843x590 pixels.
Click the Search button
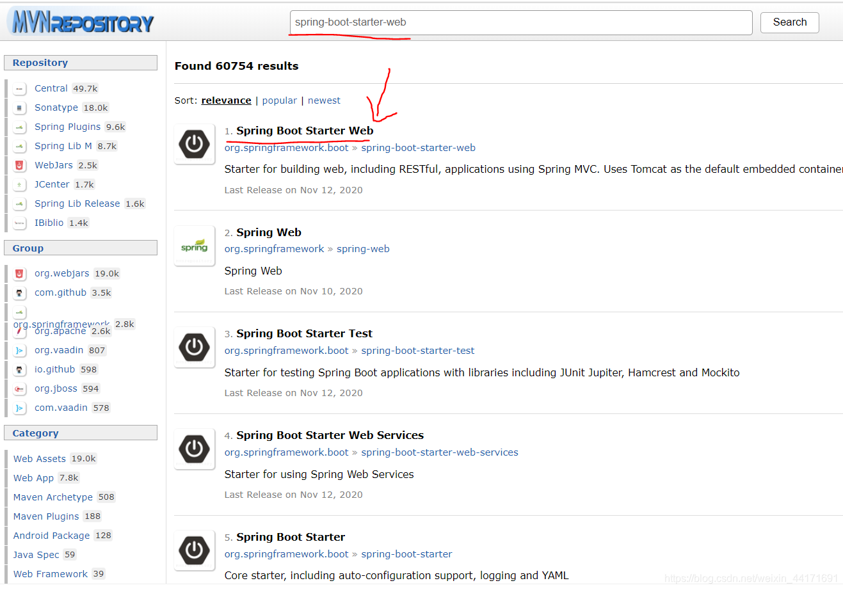pos(789,22)
